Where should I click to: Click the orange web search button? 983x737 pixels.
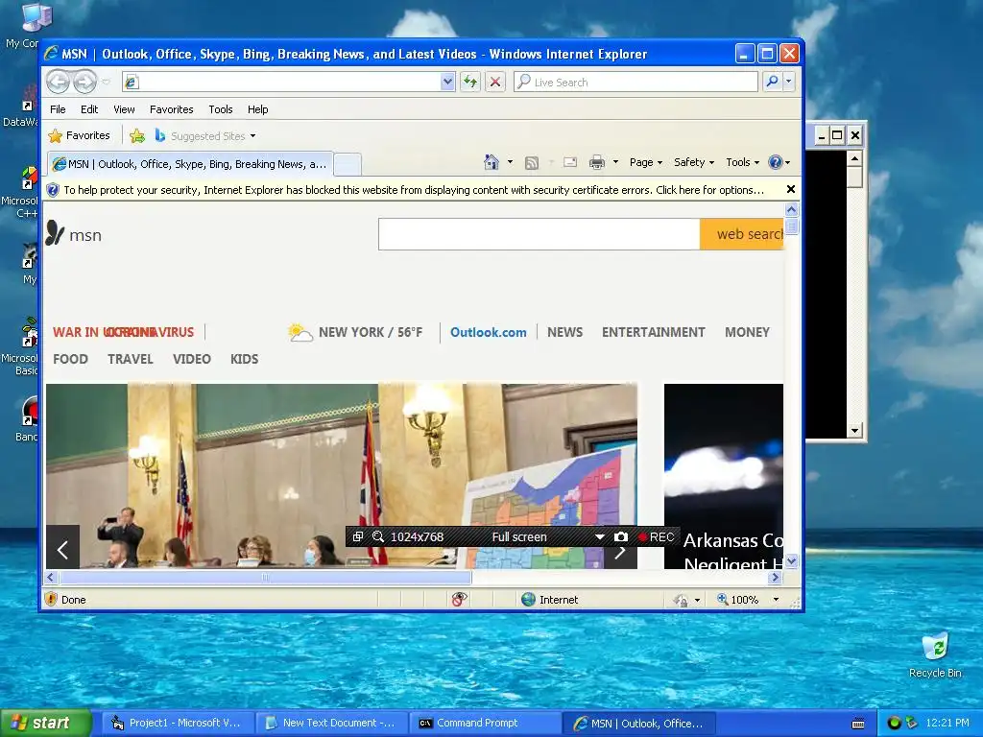click(742, 234)
